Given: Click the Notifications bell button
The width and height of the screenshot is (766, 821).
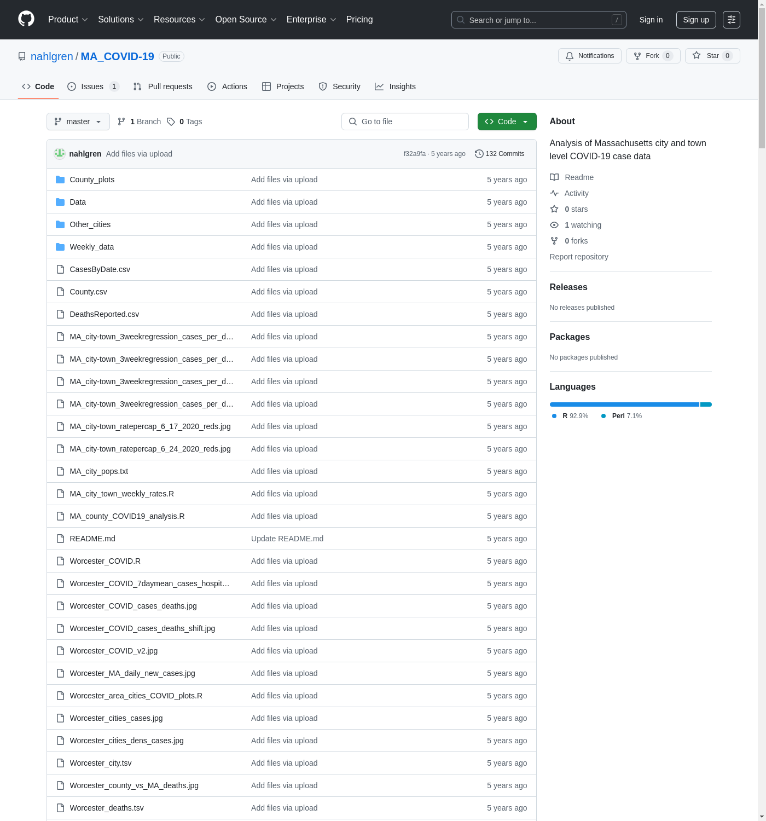Looking at the screenshot, I should click(x=589, y=56).
